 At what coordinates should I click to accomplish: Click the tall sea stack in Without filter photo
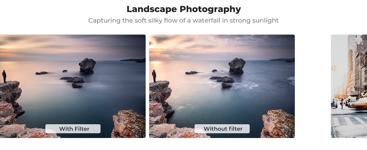click(x=237, y=65)
